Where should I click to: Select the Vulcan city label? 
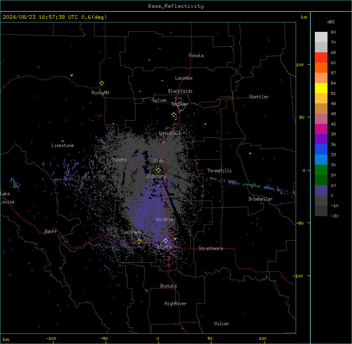point(221,324)
